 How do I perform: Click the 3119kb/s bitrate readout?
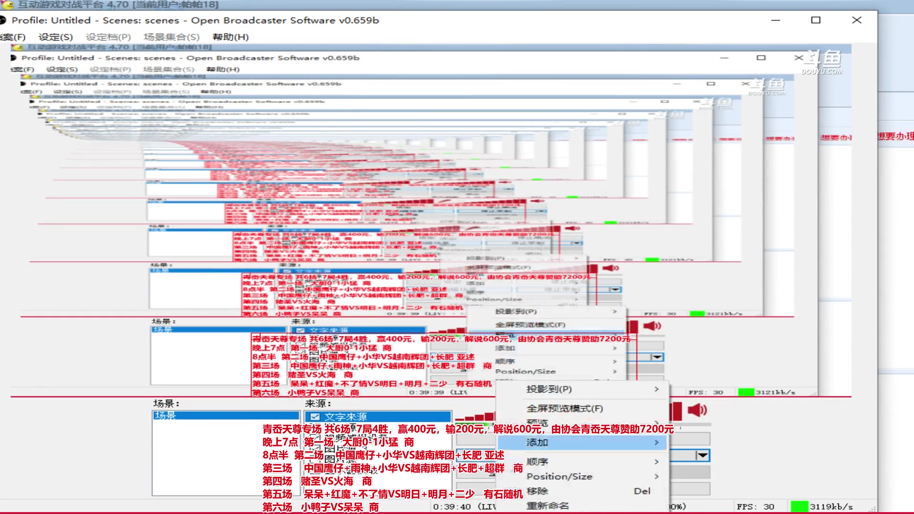click(831, 507)
